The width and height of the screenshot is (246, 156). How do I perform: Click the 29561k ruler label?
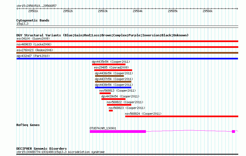[x=33, y=11]
